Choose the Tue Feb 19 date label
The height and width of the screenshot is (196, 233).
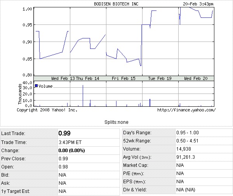tap(160, 78)
